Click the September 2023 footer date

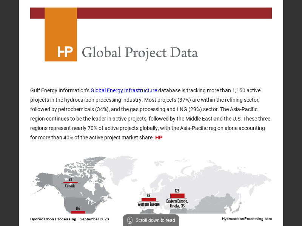(94, 219)
